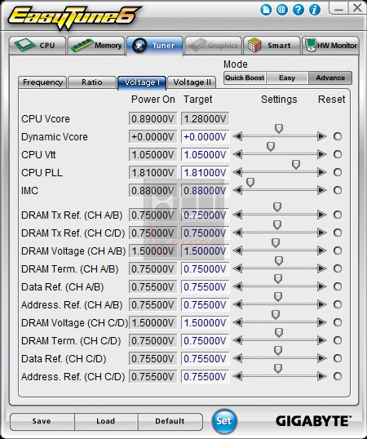This screenshot has width=367, height=439.
Task: Switch to the CPU tab
Action: click(x=38, y=46)
